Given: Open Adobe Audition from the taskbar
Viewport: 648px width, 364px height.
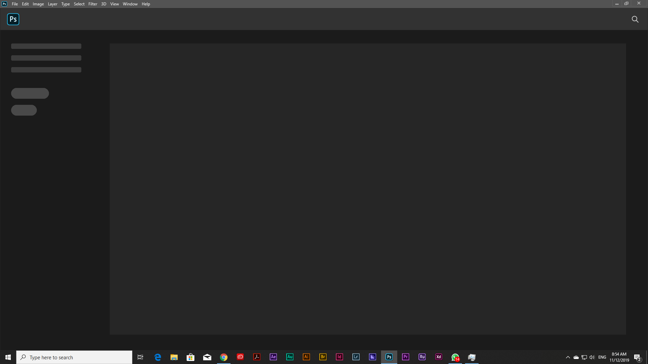Looking at the screenshot, I should pyautogui.click(x=290, y=357).
